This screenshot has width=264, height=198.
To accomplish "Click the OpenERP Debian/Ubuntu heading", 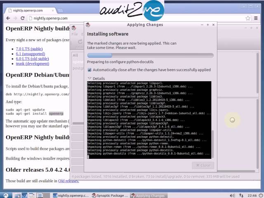I will coord(38,75).
